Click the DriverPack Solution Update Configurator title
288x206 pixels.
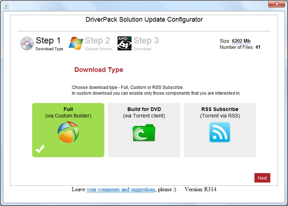point(144,20)
